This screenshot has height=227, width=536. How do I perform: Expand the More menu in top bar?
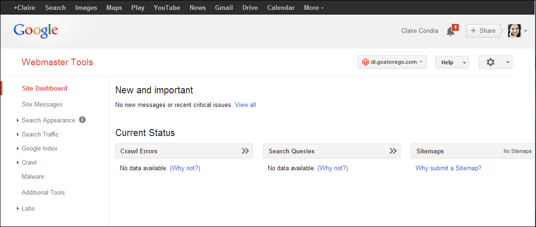[x=314, y=8]
